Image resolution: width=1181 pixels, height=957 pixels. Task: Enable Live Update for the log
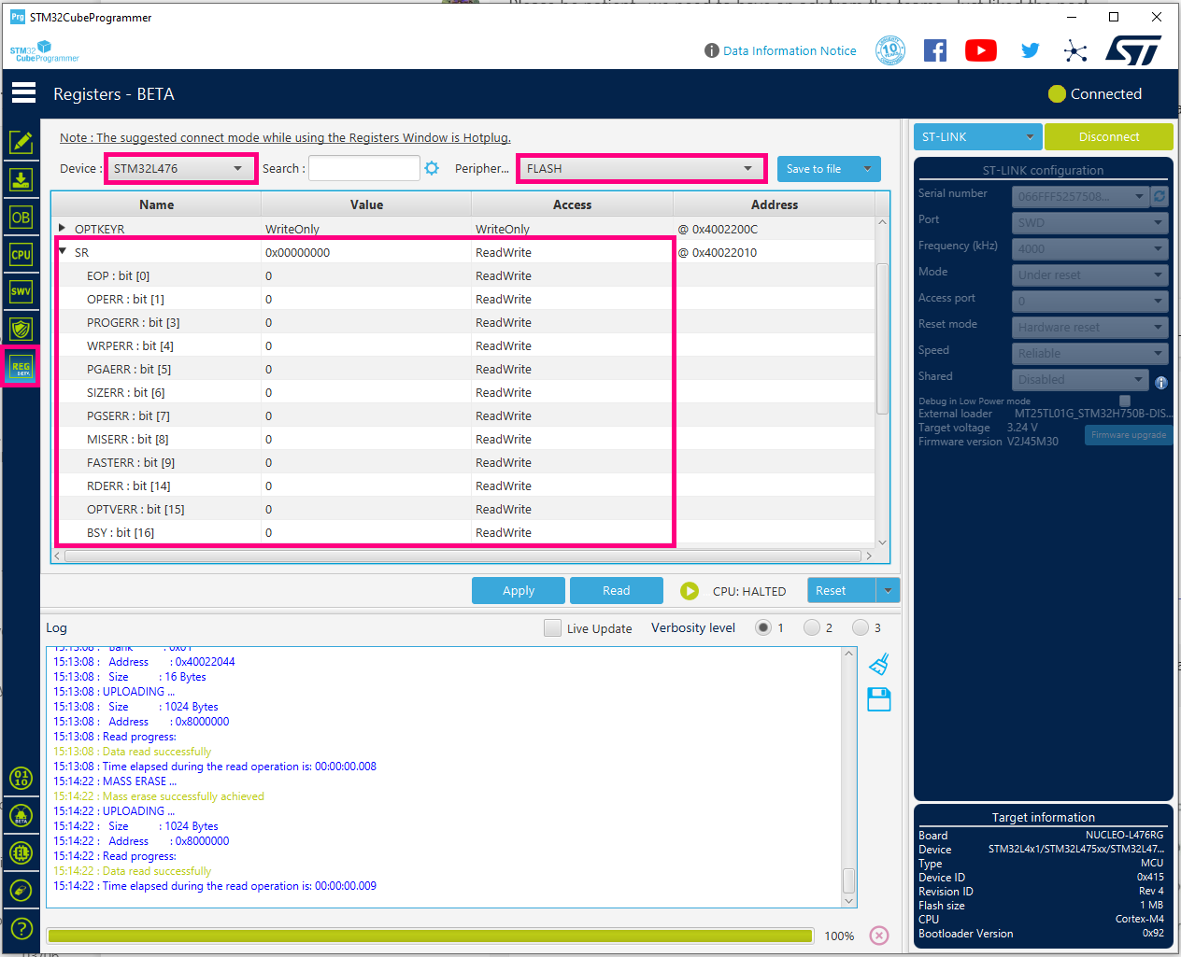pyautogui.click(x=552, y=627)
